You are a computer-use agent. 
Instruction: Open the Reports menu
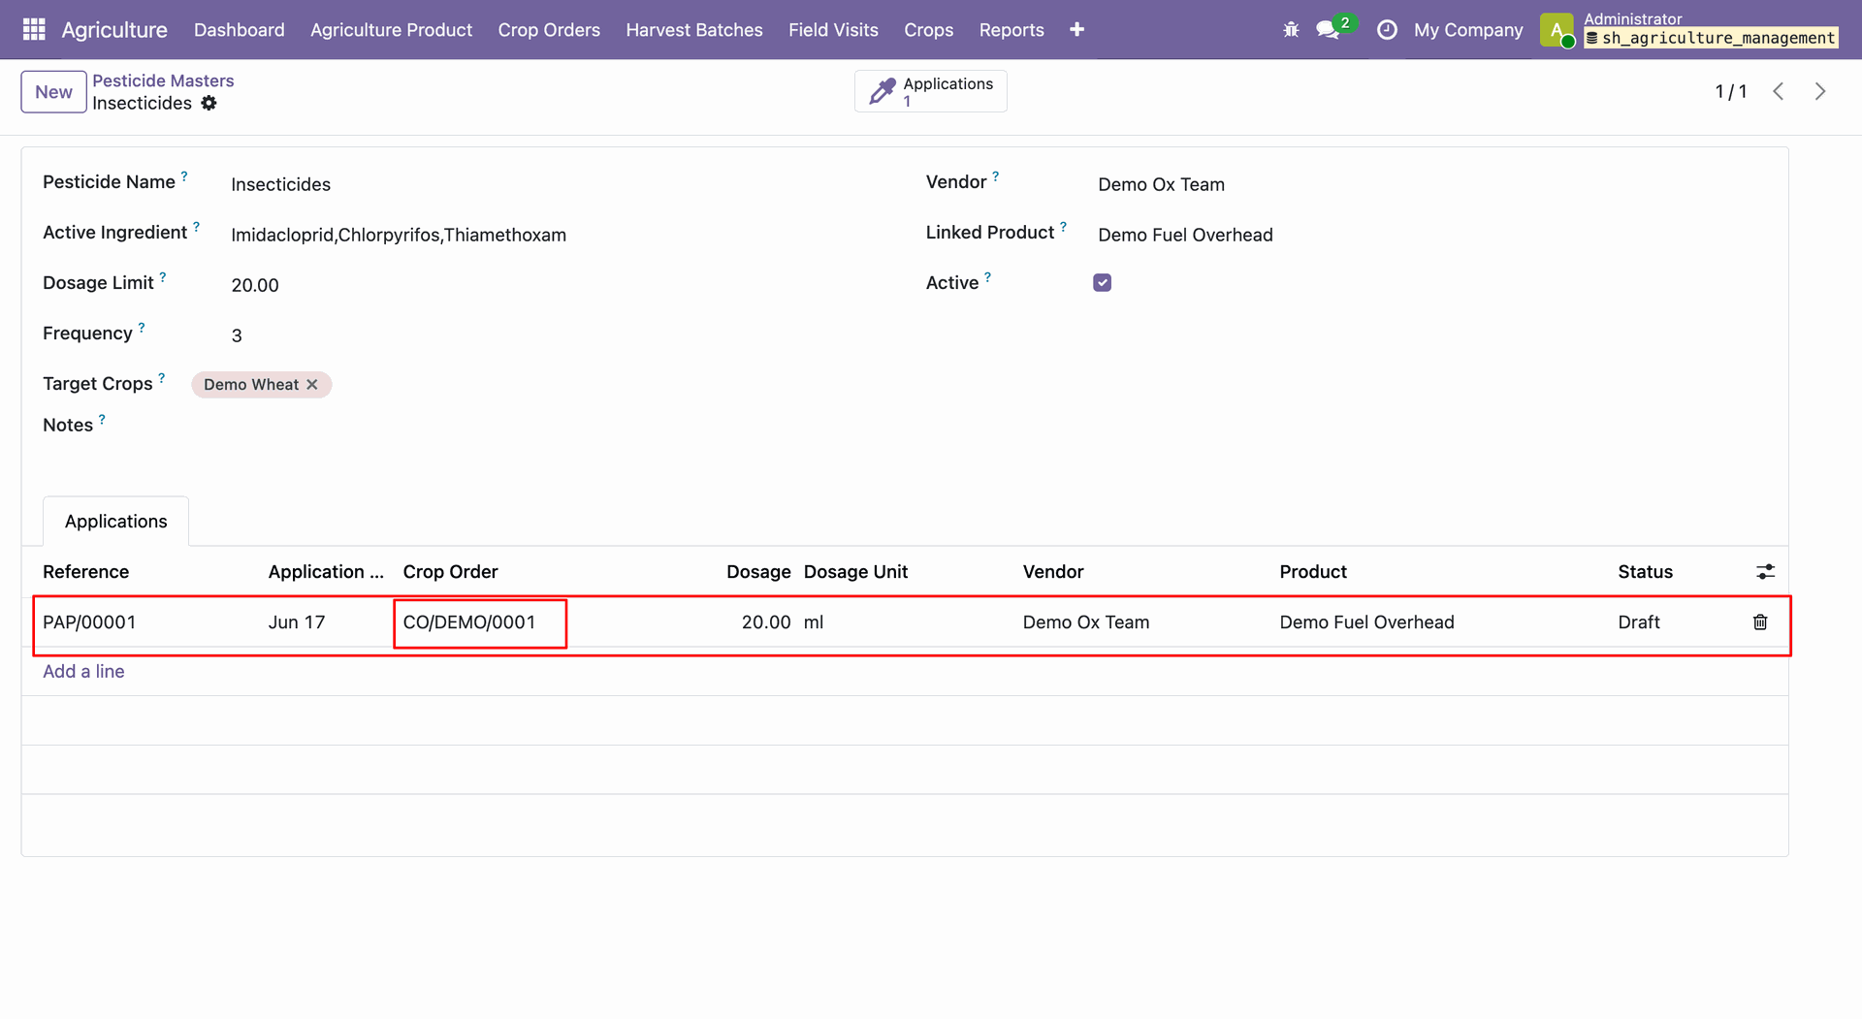coord(1011,30)
